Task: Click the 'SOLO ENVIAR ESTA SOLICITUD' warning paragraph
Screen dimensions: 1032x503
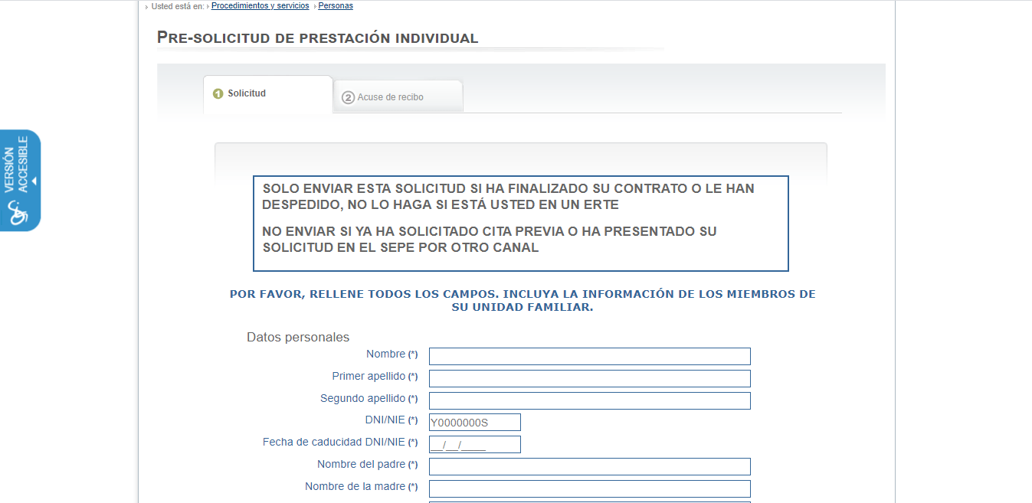Action: [508, 197]
